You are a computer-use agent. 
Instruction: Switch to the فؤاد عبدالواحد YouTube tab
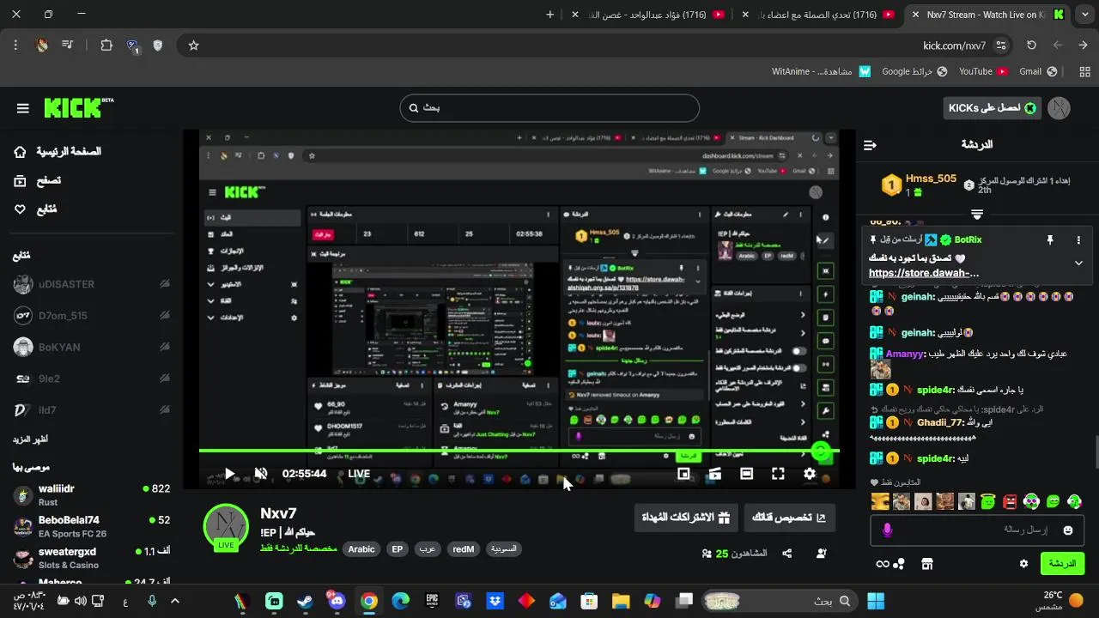tap(648, 15)
